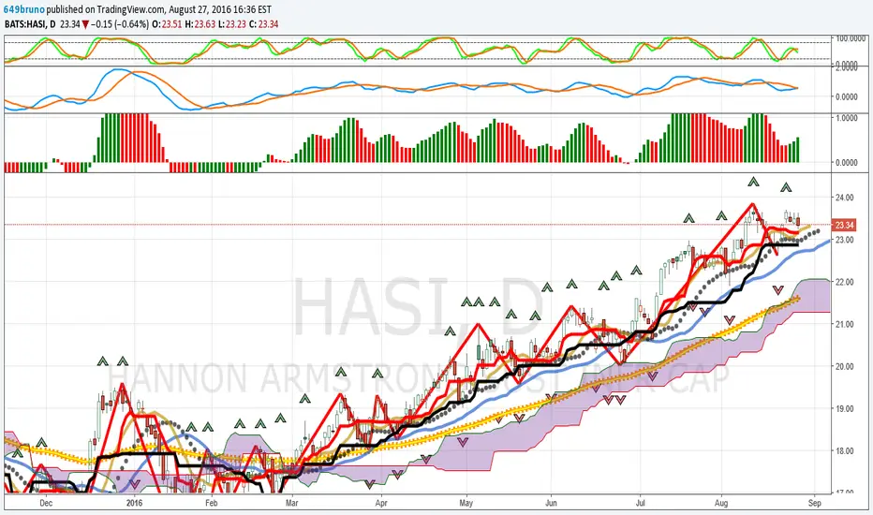Viewport: 873px width, 515px height.
Task: Click the Jul label on time axis
Action: (x=641, y=503)
